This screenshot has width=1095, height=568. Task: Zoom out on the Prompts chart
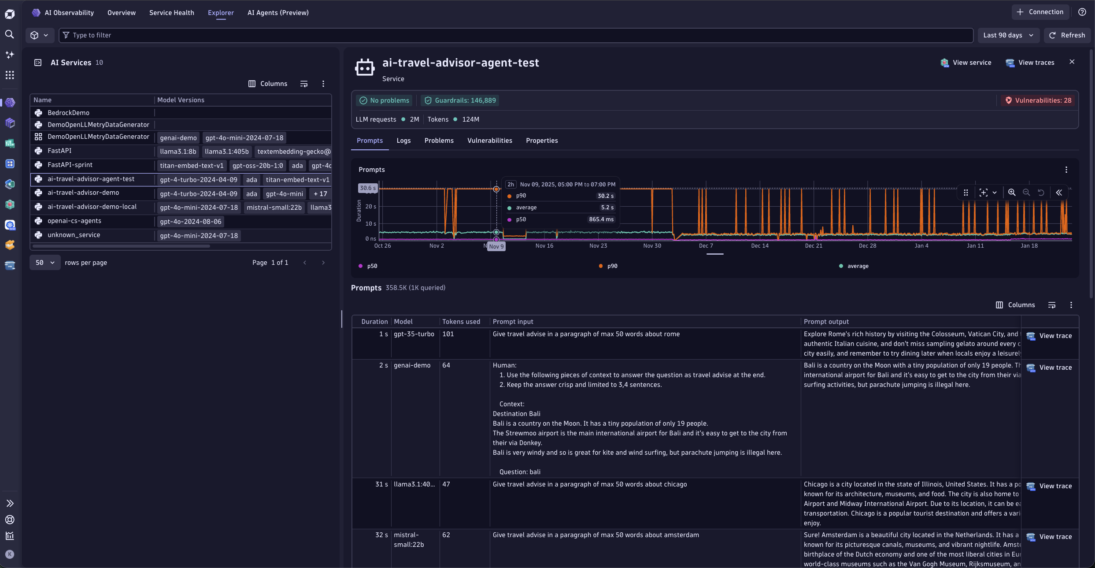click(1026, 193)
